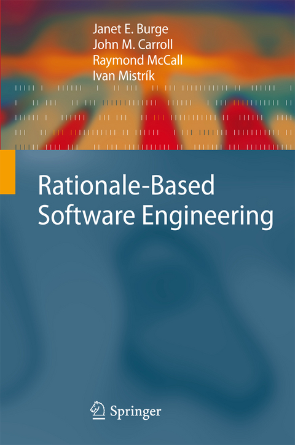Click the Springer publisher name text
This screenshot has height=445, width=295.
click(x=135, y=412)
